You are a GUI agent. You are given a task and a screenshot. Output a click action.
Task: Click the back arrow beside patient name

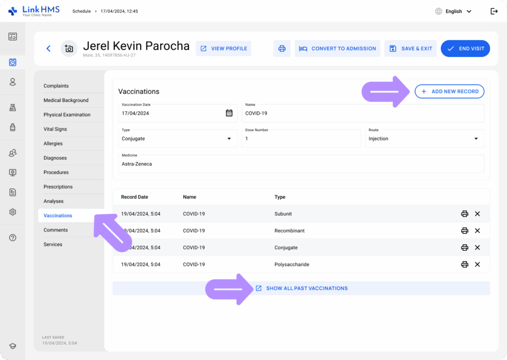49,48
